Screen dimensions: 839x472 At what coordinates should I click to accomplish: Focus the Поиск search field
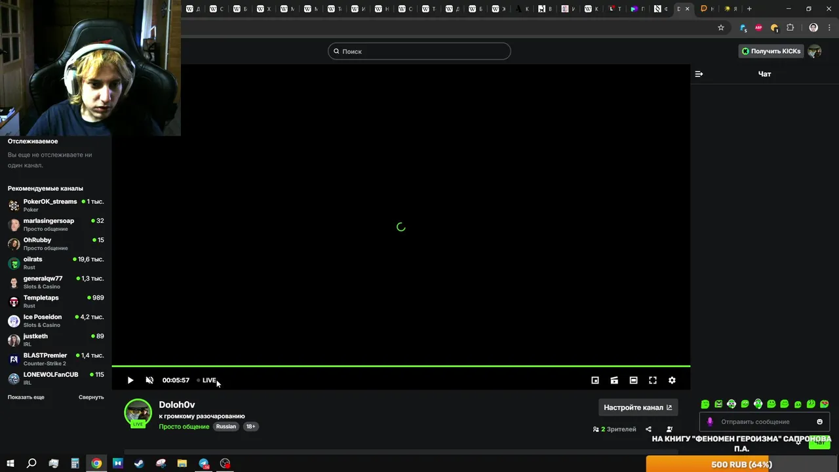(x=419, y=51)
